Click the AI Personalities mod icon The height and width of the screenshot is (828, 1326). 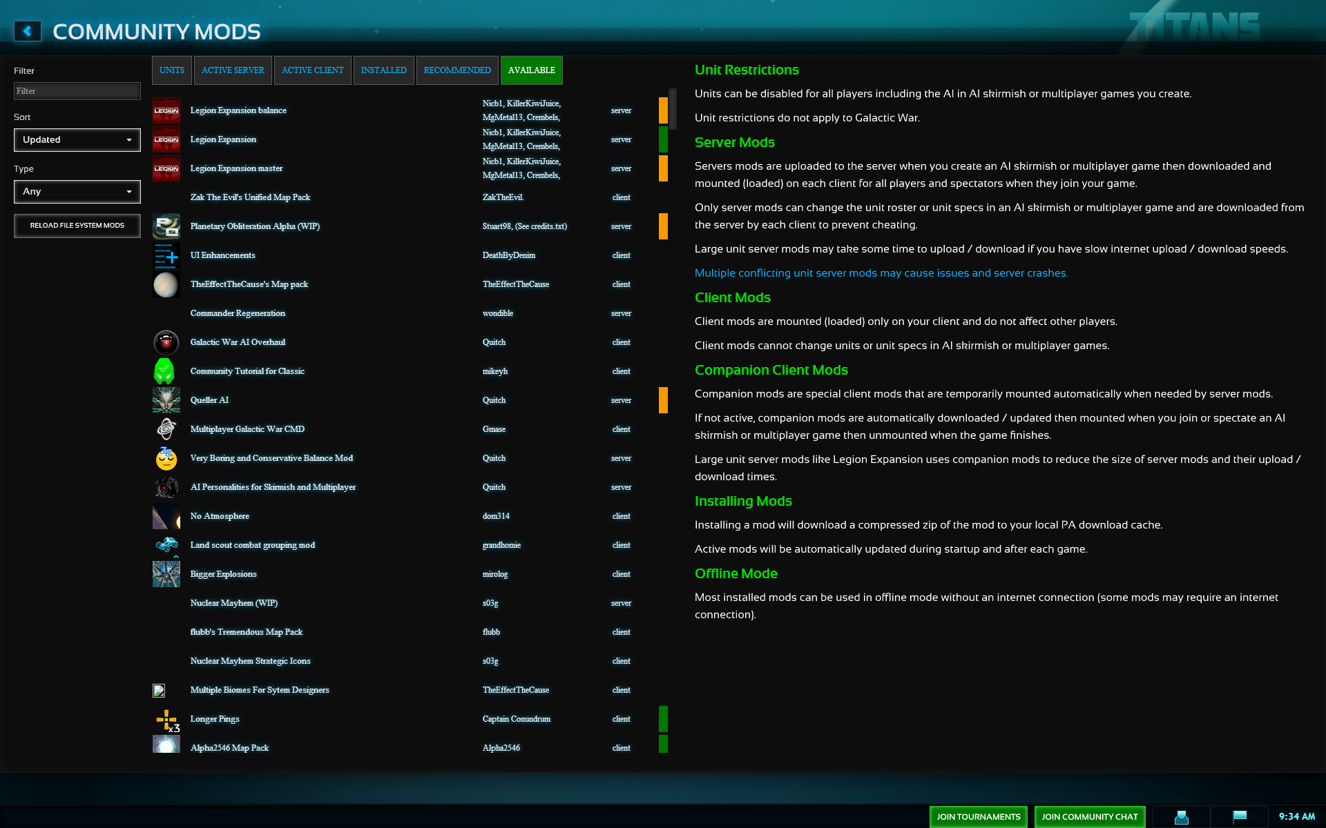click(x=166, y=487)
